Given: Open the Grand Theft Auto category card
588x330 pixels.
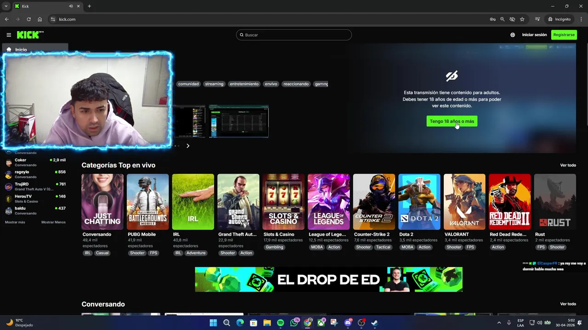Looking at the screenshot, I should (238, 202).
